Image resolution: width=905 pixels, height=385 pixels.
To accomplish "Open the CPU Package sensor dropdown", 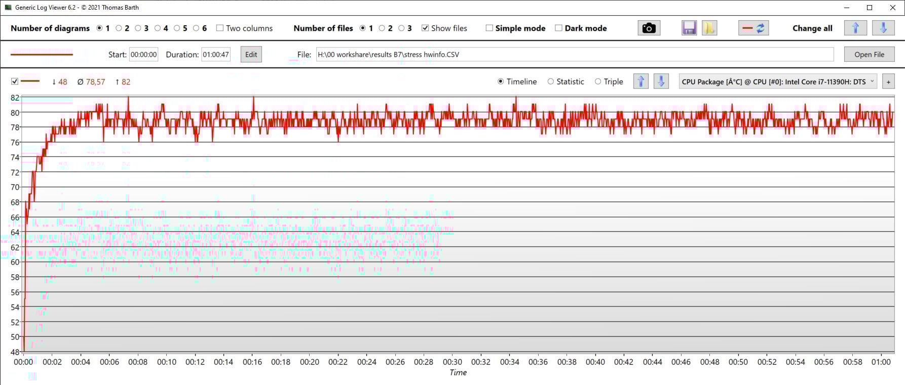I will pyautogui.click(x=778, y=81).
